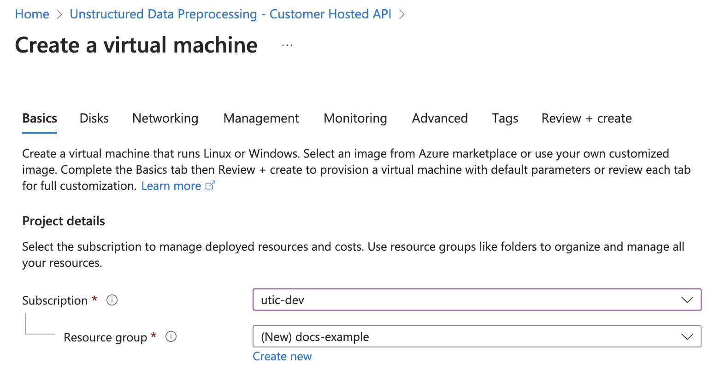Switch to the Basics tab
Screen dimensions: 720x376
pos(40,118)
